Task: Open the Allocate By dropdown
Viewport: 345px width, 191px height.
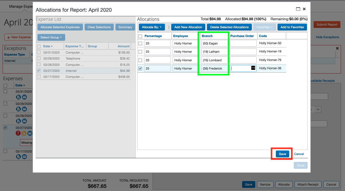Action: (152, 27)
